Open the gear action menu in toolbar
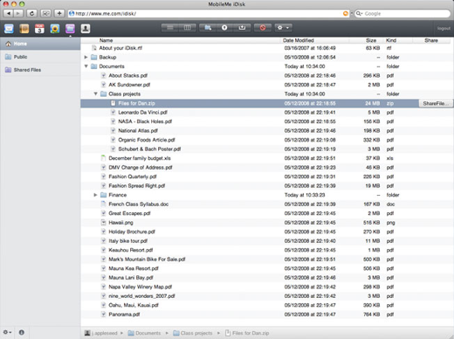Image resolution: width=454 pixels, height=339 pixels. point(283,28)
